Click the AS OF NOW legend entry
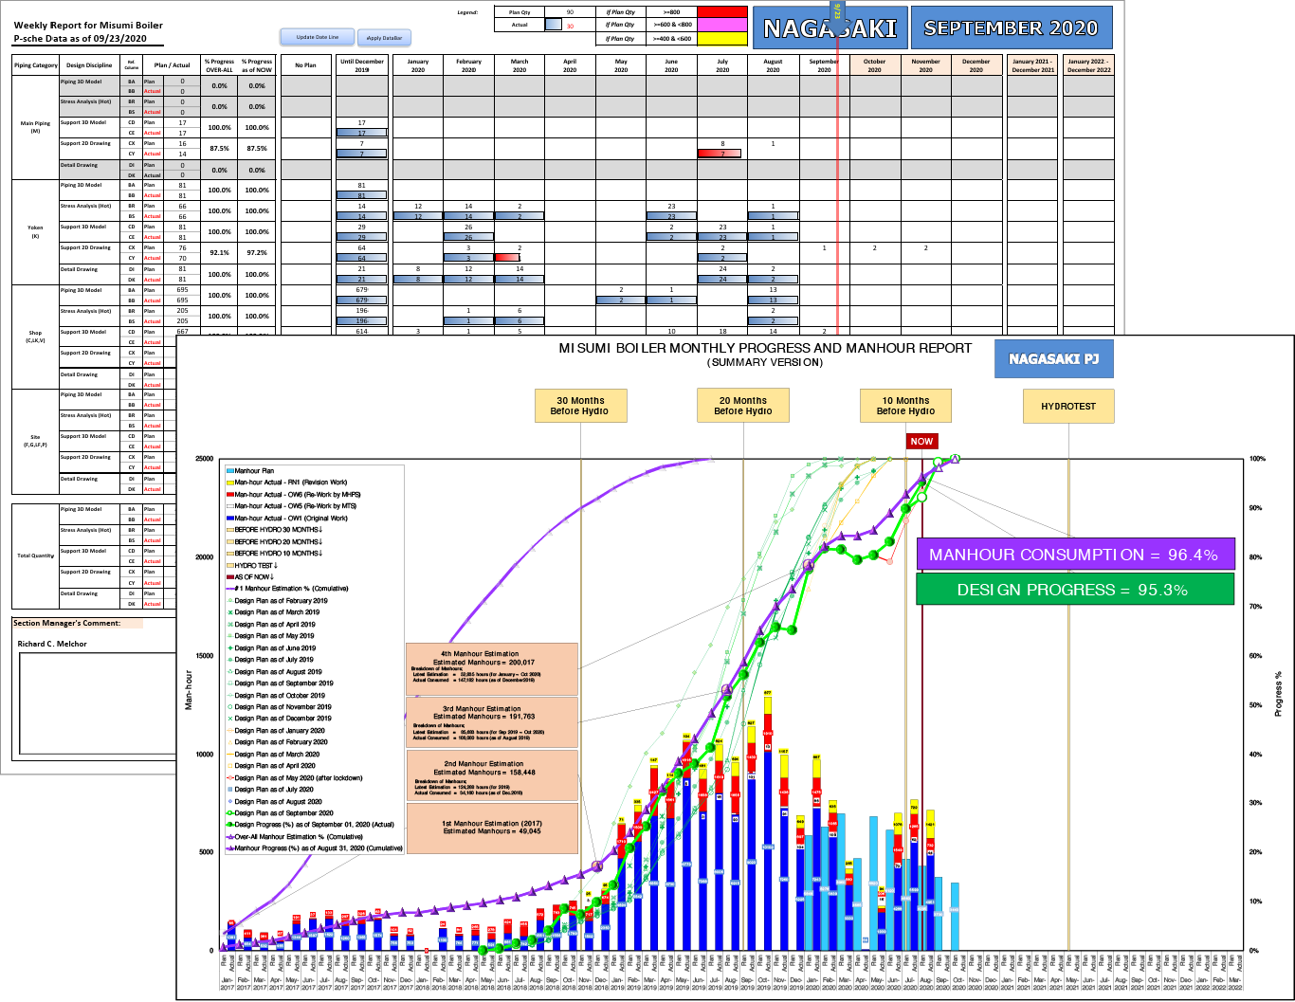1295x1002 pixels. [249, 576]
